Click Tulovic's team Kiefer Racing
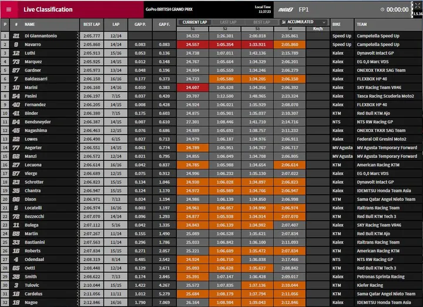The image size is (423, 307). [370, 285]
